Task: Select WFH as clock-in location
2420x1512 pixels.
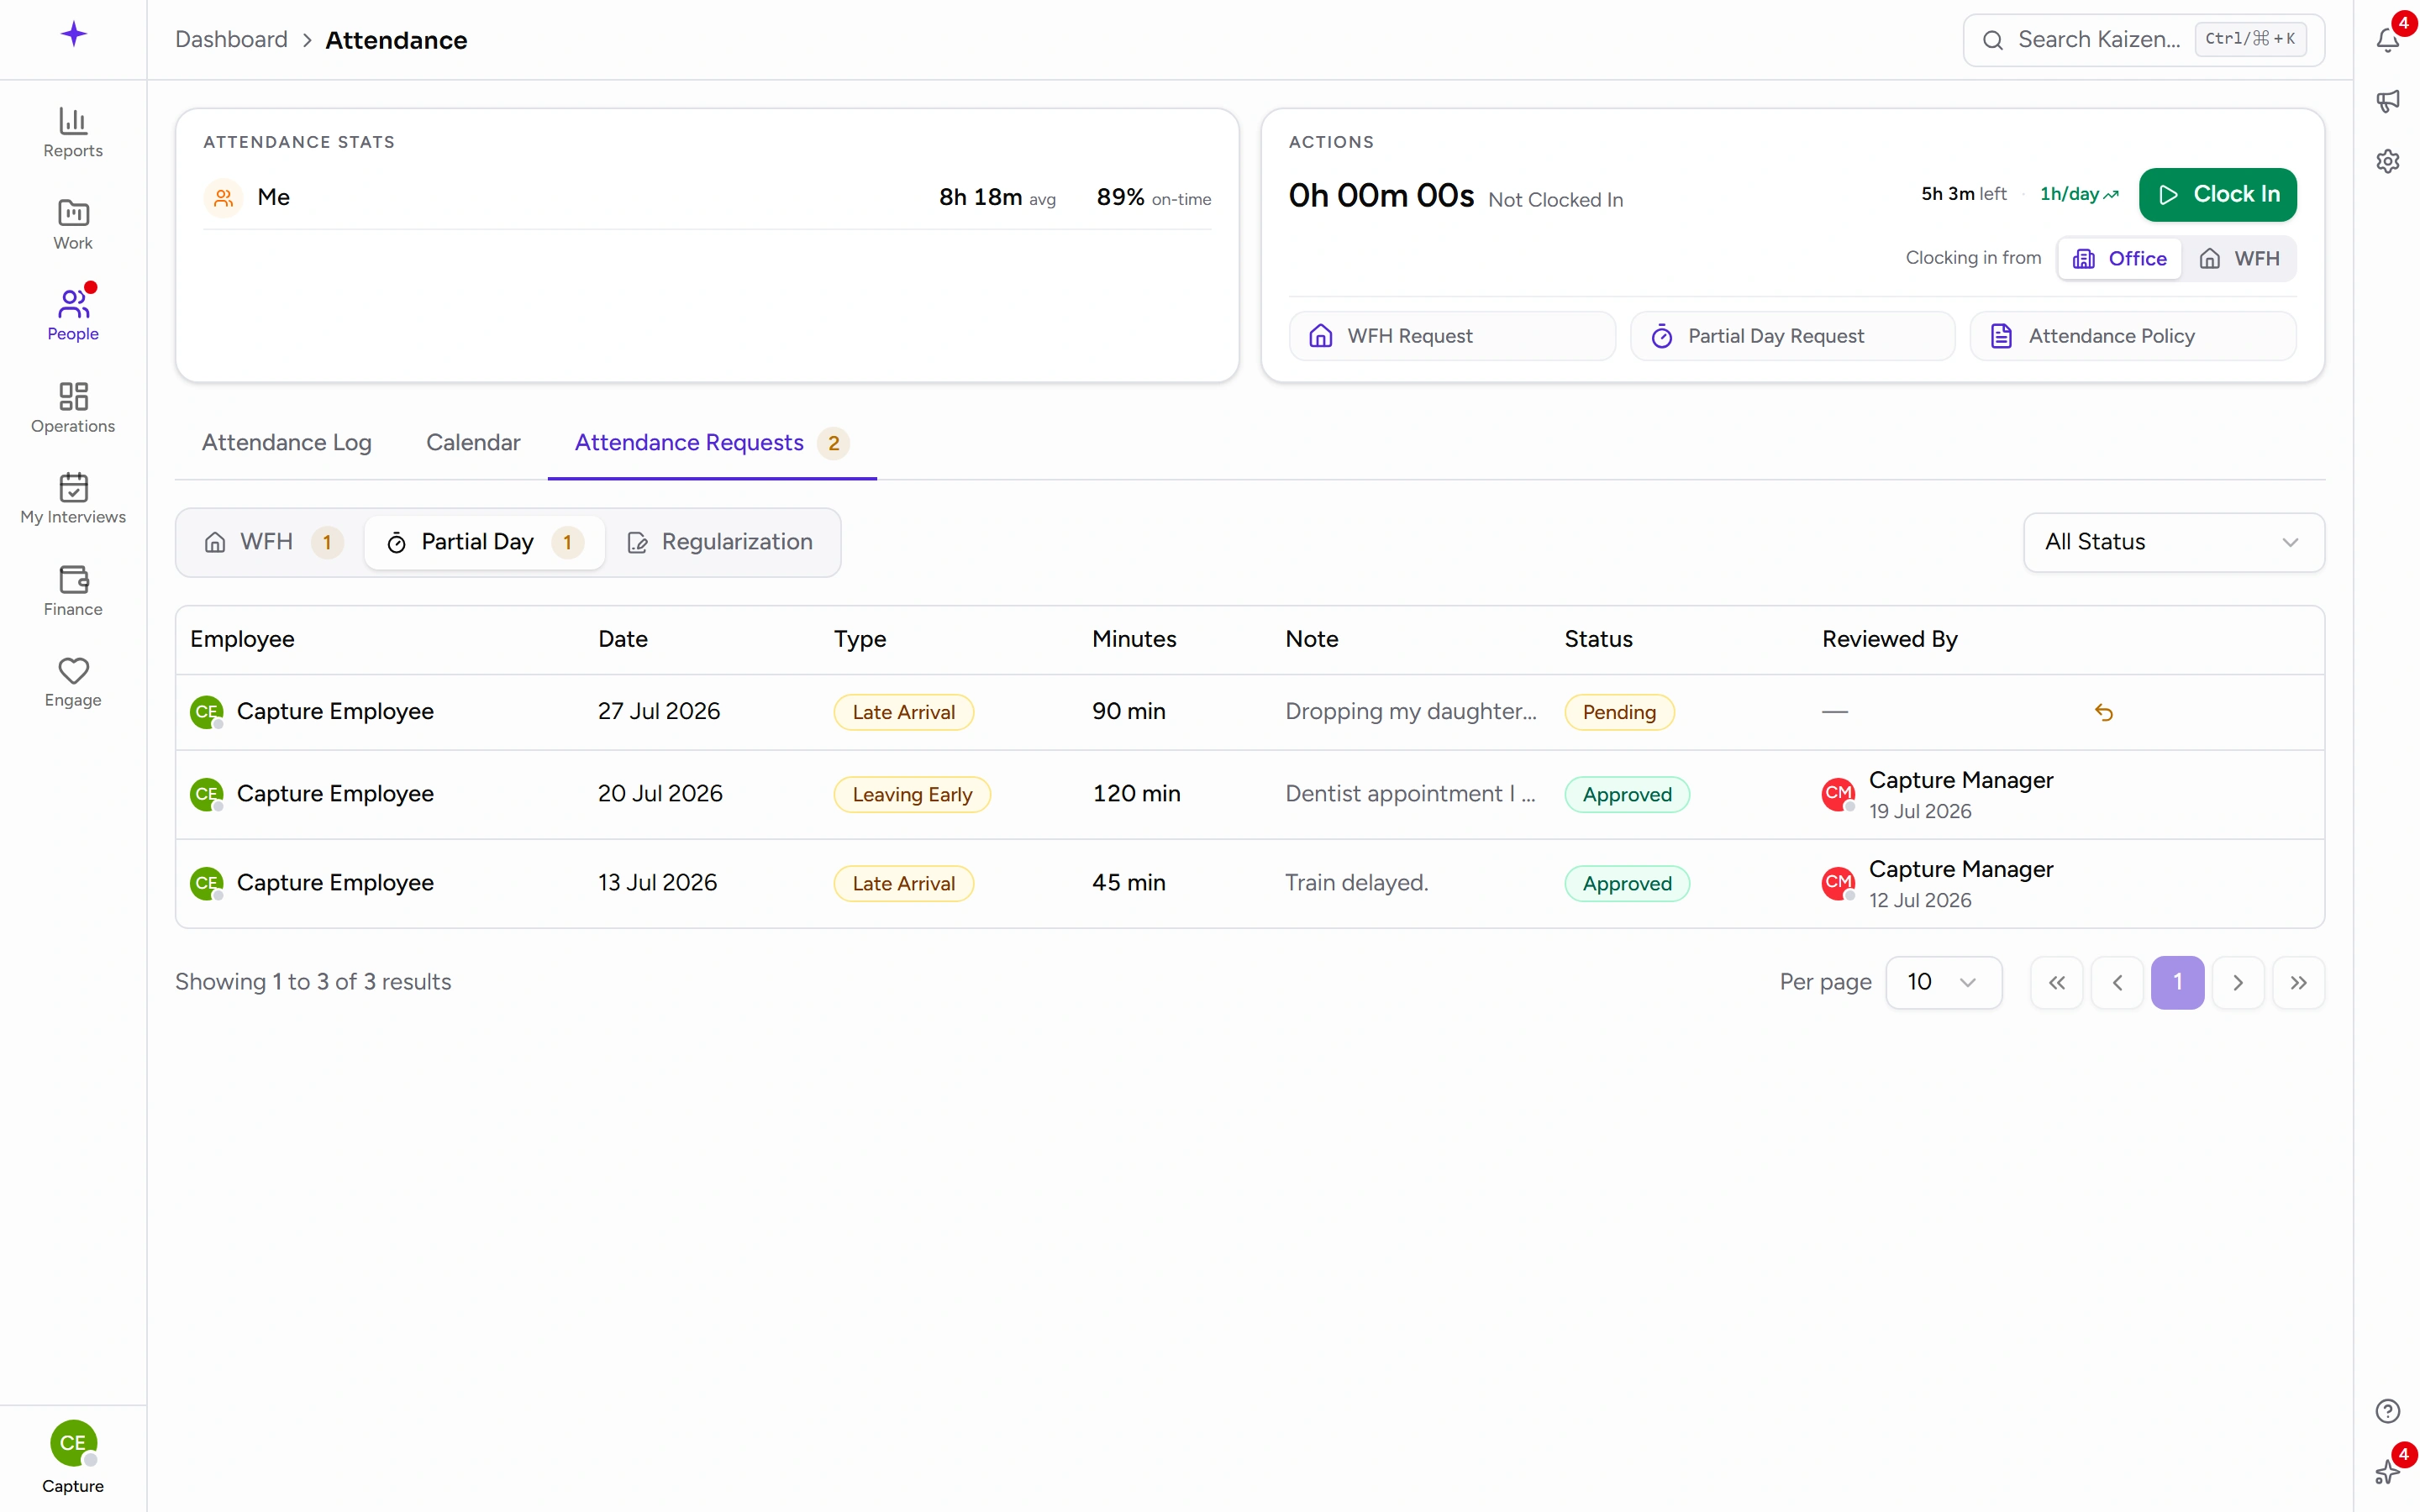Action: [2239, 259]
